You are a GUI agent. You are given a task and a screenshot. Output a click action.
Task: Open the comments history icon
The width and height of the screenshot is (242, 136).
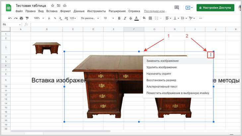tap(177, 8)
